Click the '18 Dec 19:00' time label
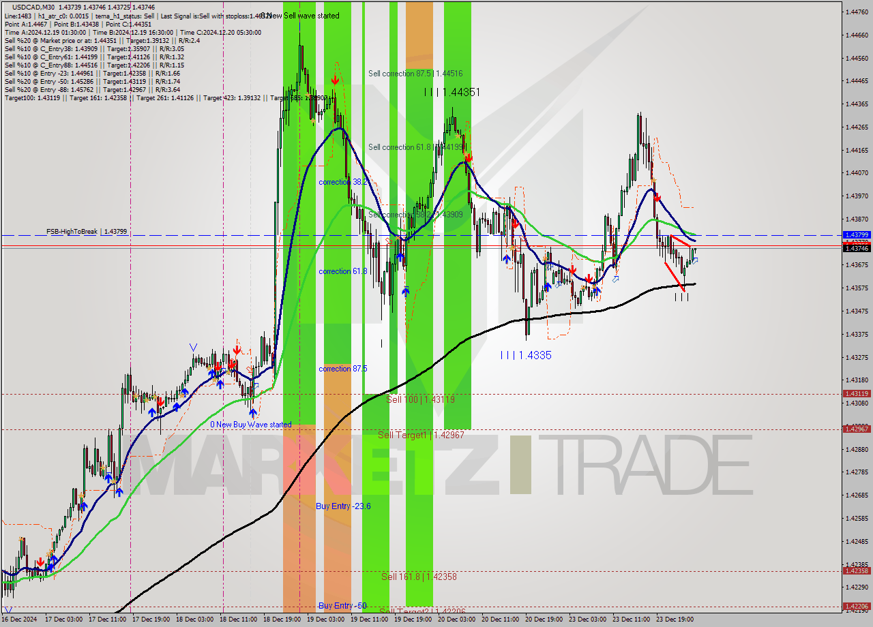 [x=284, y=620]
